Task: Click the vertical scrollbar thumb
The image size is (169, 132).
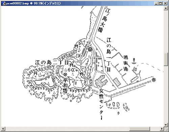Action: click(166, 59)
